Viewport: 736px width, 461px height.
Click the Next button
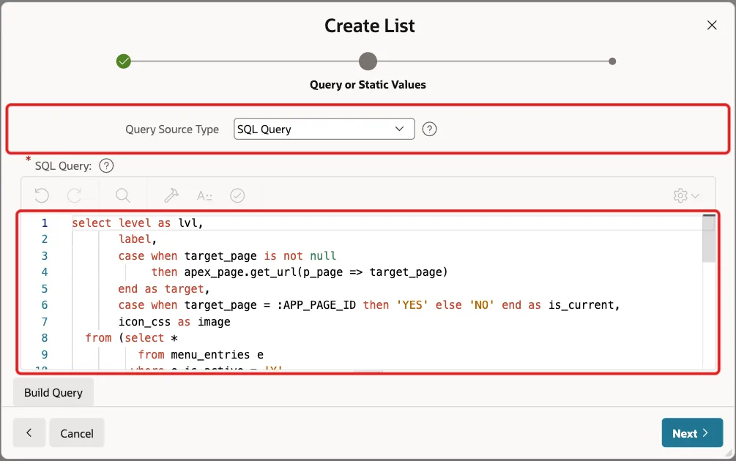tap(692, 433)
